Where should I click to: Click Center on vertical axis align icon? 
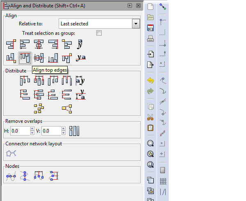[x=39, y=44]
